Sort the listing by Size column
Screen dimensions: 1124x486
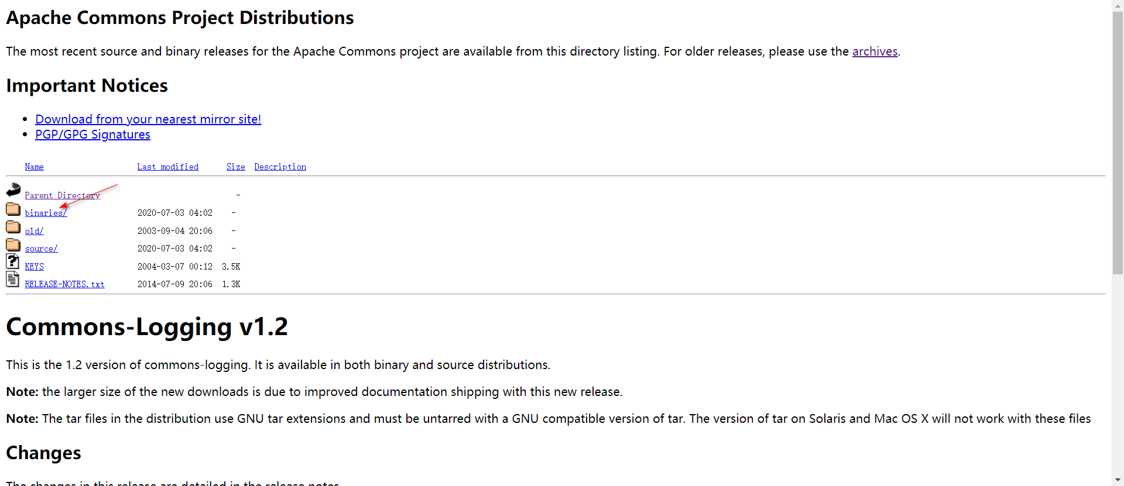point(235,167)
